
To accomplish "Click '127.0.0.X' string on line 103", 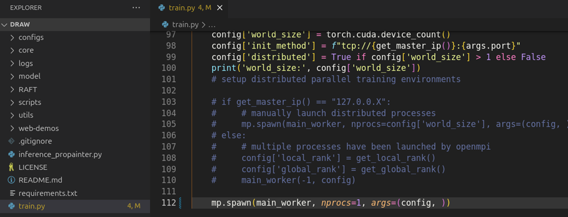I will tap(359, 102).
